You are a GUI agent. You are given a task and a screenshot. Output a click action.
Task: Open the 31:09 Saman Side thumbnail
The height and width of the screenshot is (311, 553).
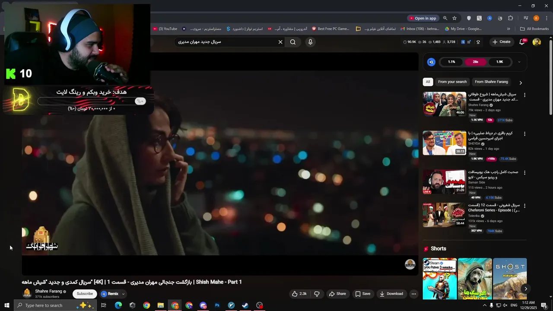tap(445, 182)
